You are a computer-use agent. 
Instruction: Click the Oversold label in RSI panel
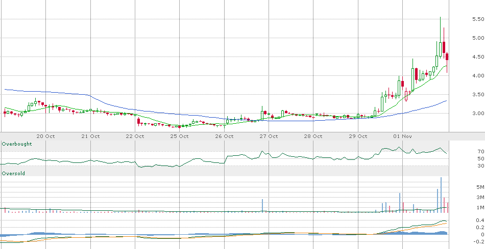[13, 174]
